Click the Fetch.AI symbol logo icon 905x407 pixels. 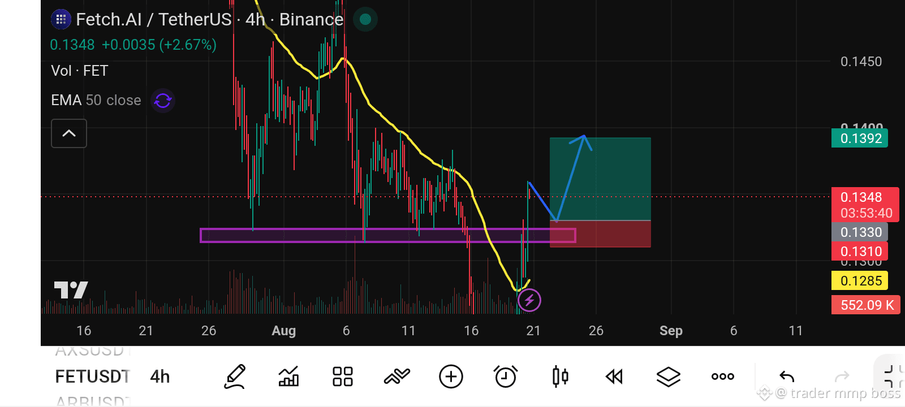pyautogui.click(x=61, y=19)
